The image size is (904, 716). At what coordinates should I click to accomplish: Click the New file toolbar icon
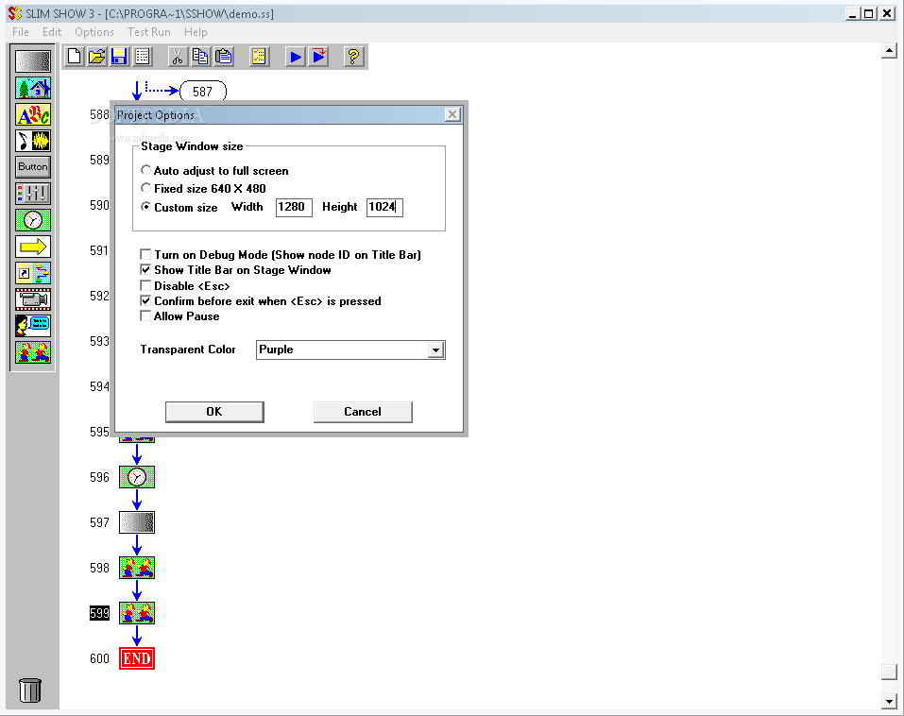pos(75,57)
